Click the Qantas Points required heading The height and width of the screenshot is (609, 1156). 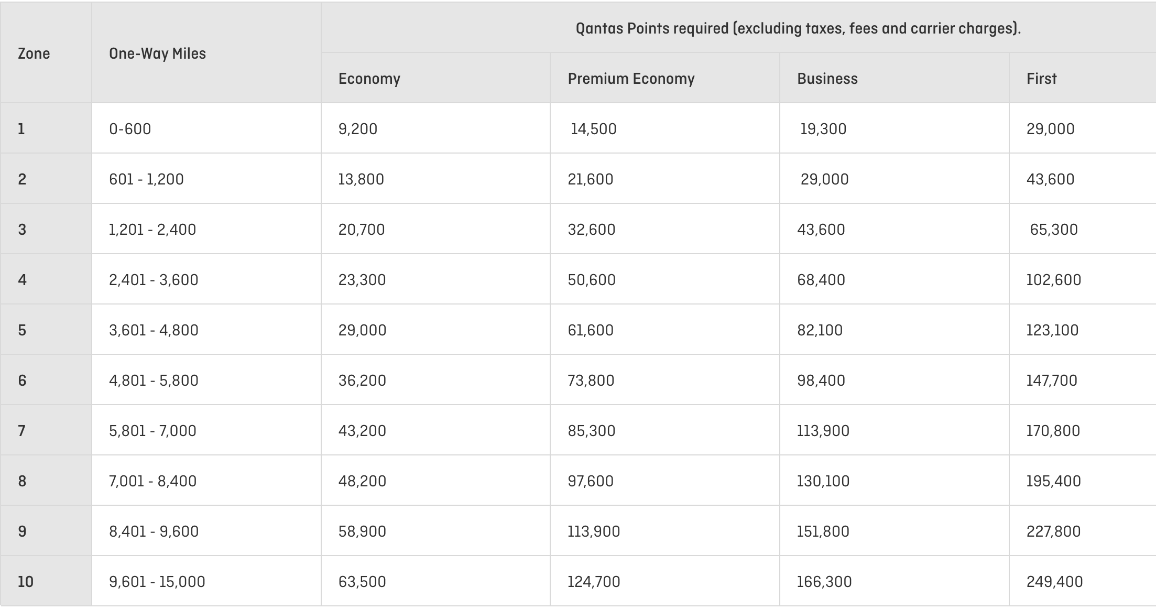click(798, 28)
